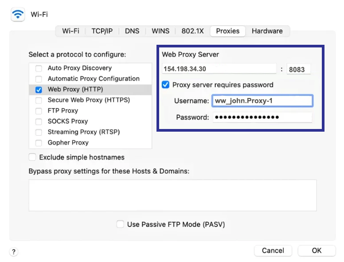The image size is (344, 262).
Task: Check Use Passive FTP Mode (PASV)
Action: click(x=120, y=224)
